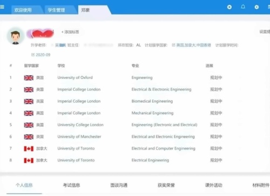270x196 pixels.
Task: Click Electrical and Electronic Engineering major
Action: tap(163, 137)
